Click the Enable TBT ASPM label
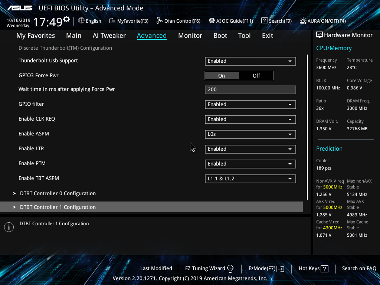This screenshot has height=285, width=380. tap(39, 178)
